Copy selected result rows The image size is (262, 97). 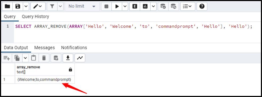tap(17, 58)
